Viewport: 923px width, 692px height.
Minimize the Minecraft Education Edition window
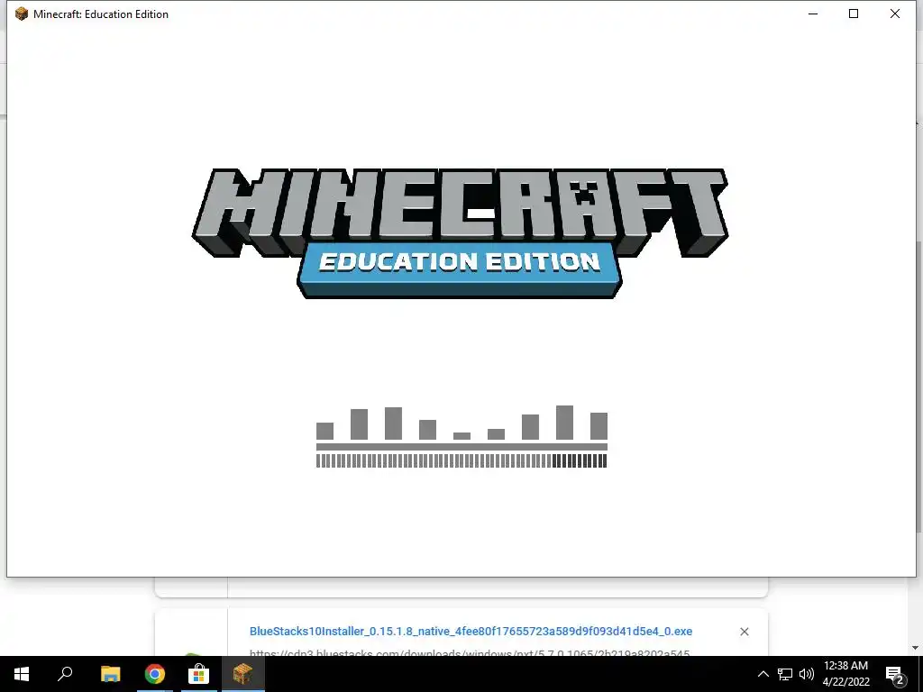tap(813, 14)
